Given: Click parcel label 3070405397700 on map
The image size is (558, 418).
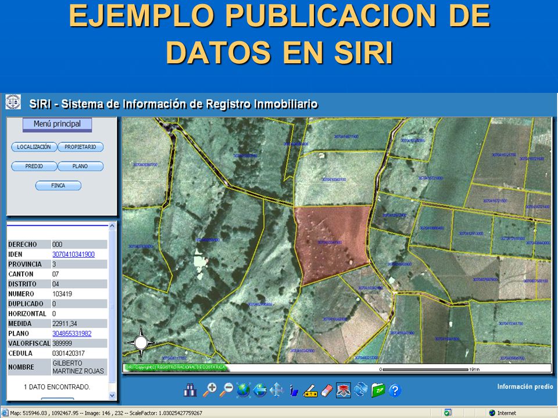Looking at the screenshot, I should [x=145, y=164].
